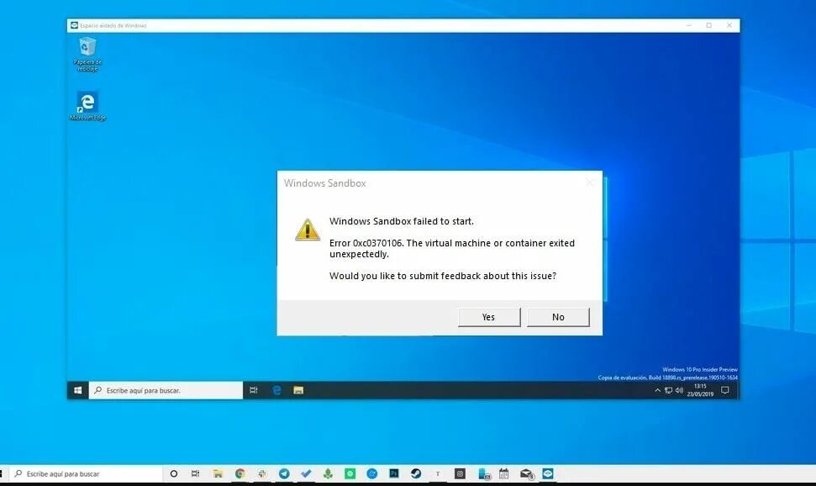Click the 'Espacio aislado de Windows' title bar icon
This screenshot has width=816, height=486.
[74, 25]
